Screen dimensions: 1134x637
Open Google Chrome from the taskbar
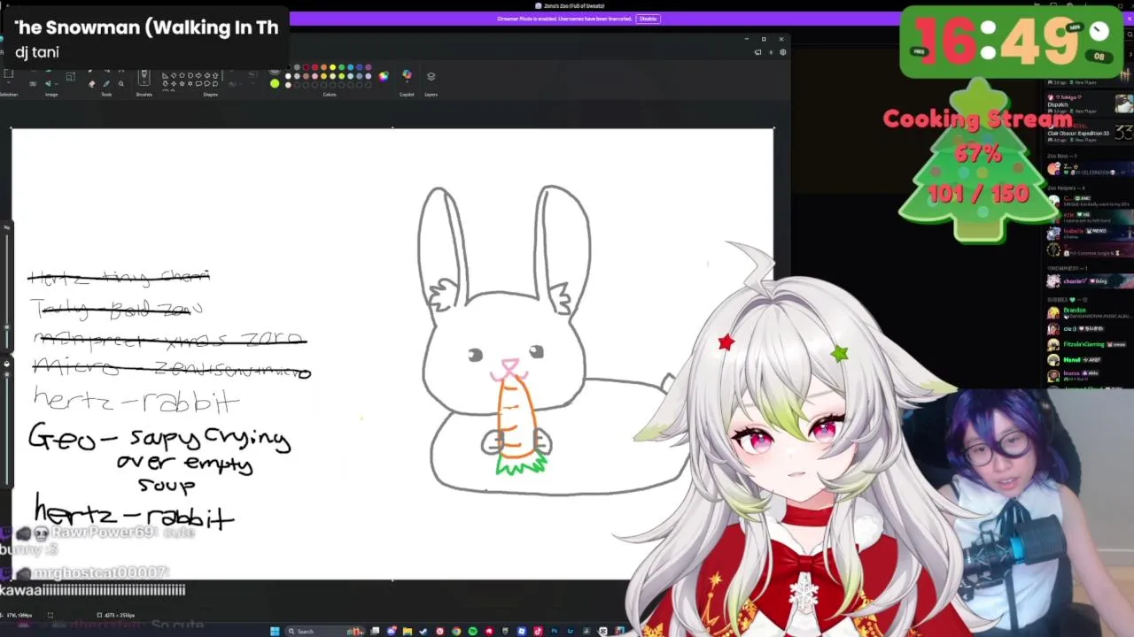(456, 631)
